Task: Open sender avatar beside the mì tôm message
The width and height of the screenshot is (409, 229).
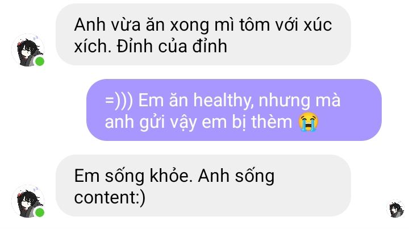Action: (x=28, y=50)
